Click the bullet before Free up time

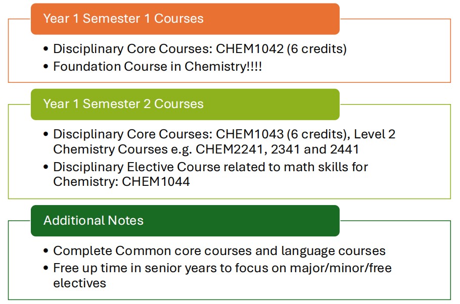click(47, 268)
